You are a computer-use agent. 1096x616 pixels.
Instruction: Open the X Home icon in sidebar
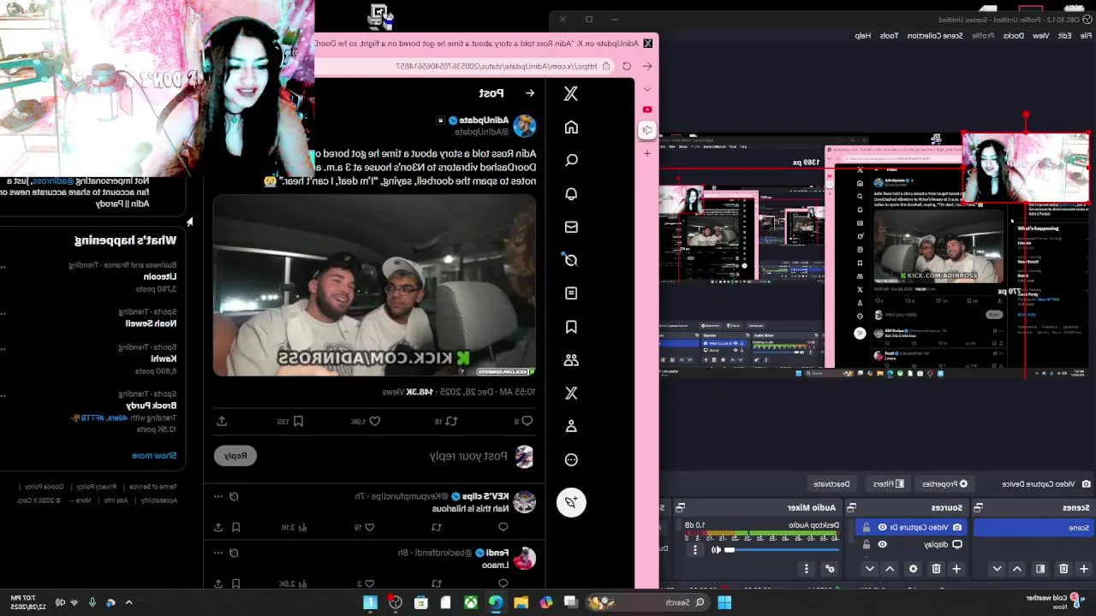[x=571, y=127]
